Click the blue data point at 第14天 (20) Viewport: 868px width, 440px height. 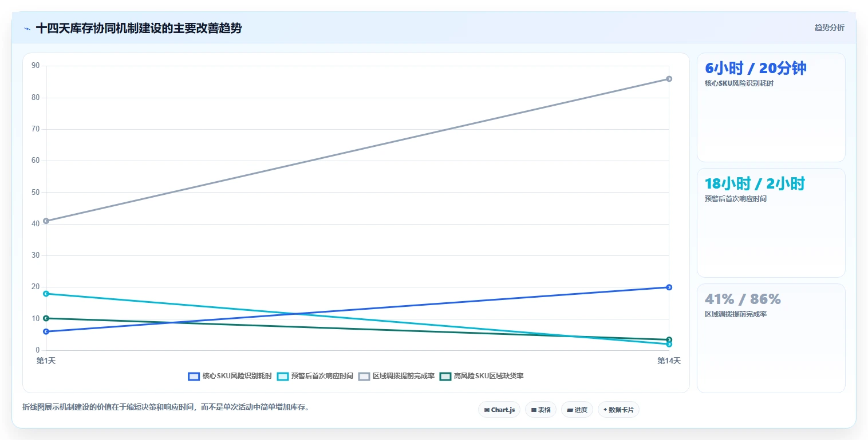669,287
